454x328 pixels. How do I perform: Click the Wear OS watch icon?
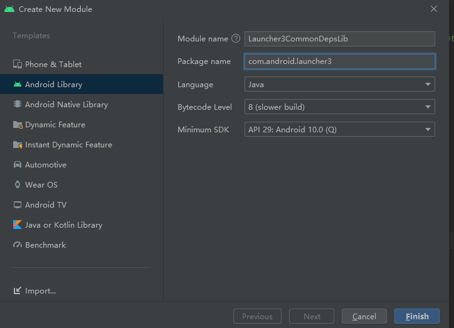pos(18,184)
